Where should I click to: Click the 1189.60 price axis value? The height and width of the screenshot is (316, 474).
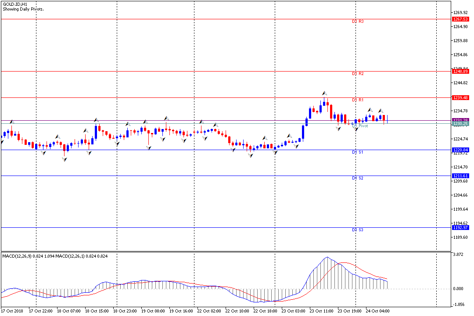pos(460,237)
